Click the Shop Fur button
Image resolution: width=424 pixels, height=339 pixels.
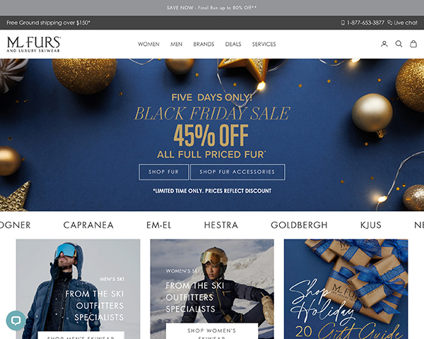pyautogui.click(x=164, y=172)
